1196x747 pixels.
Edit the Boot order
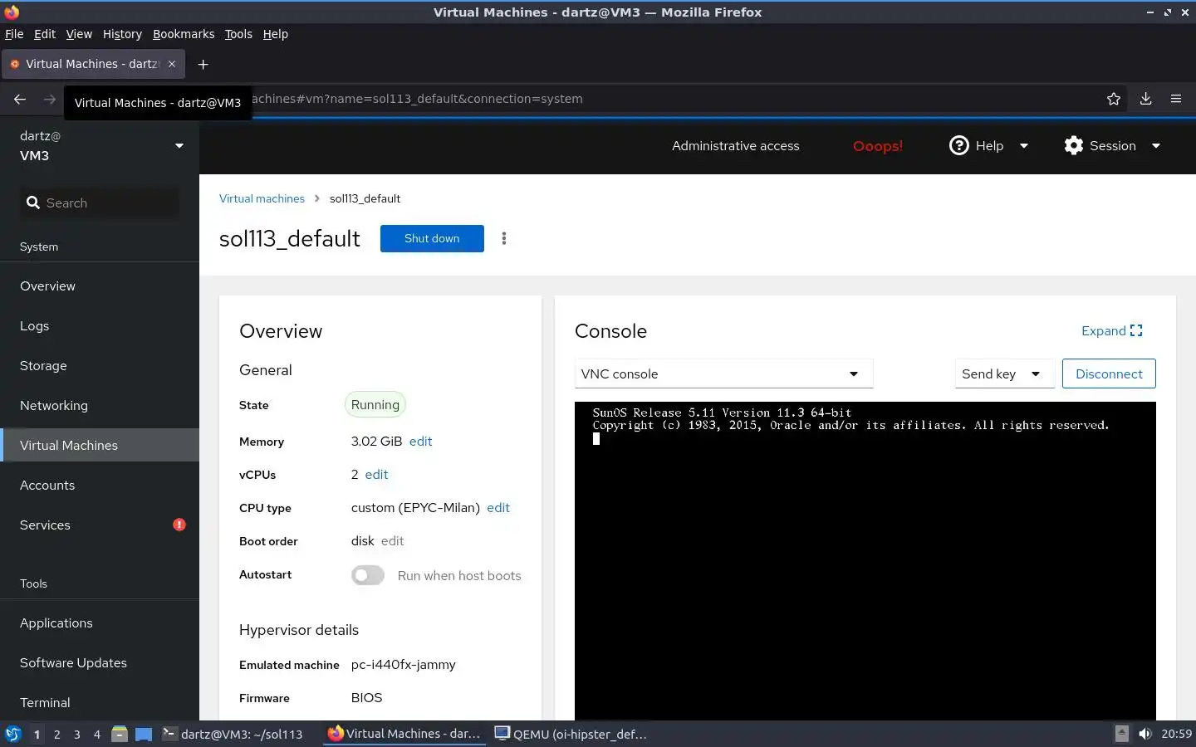click(392, 540)
